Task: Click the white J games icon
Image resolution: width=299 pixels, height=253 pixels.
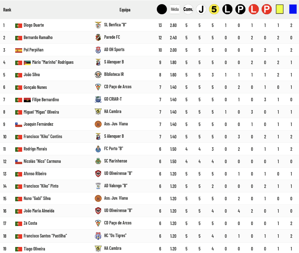Action: [x=201, y=9]
